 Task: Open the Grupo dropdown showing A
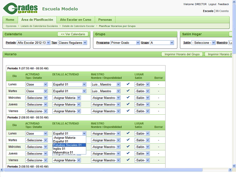[x=162, y=43]
